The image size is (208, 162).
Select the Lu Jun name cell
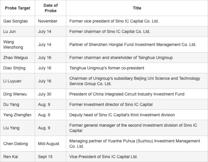coord(10,31)
